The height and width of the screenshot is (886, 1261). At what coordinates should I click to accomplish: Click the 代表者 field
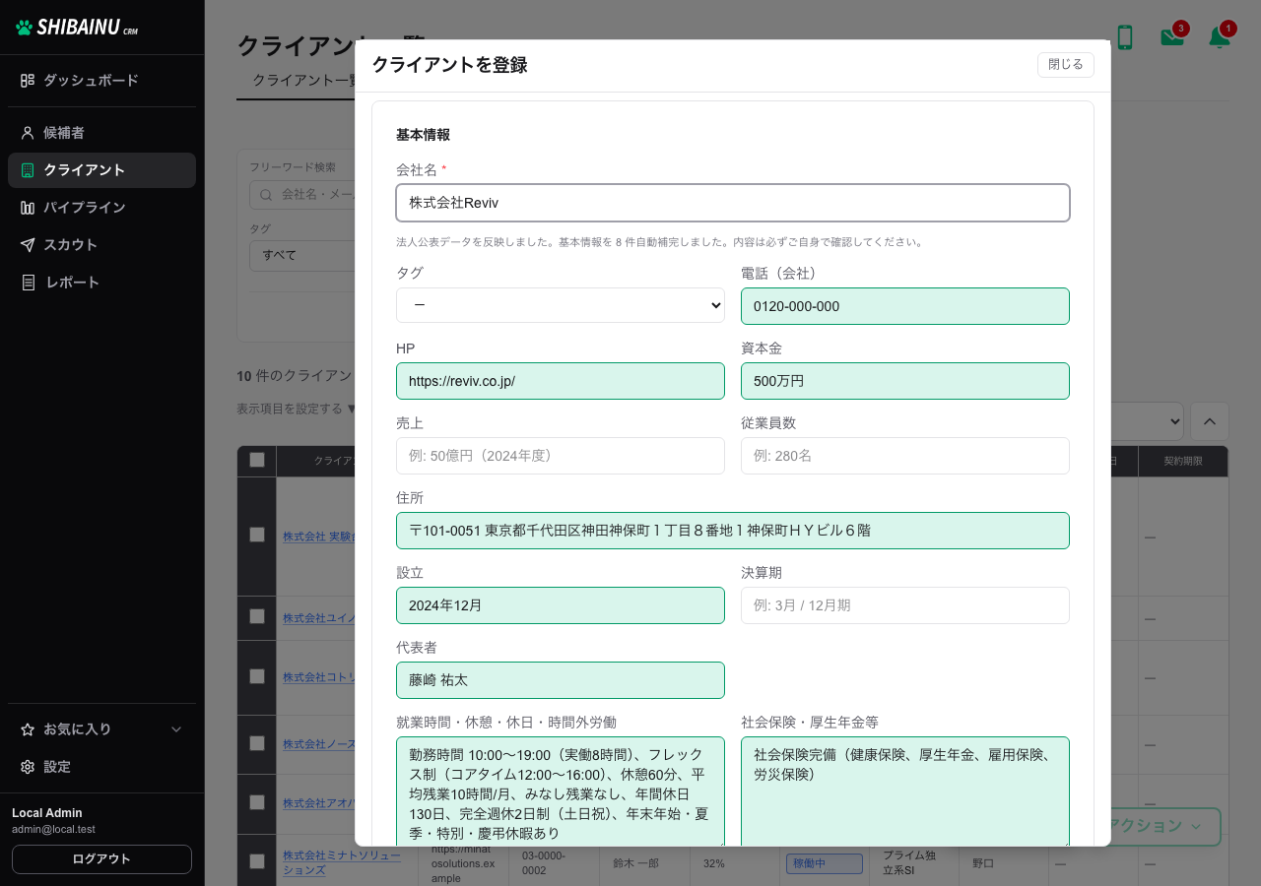(x=561, y=680)
